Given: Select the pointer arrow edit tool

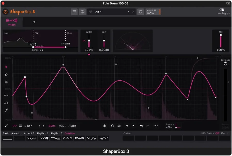Looking at the screenshot, I should (6, 67).
